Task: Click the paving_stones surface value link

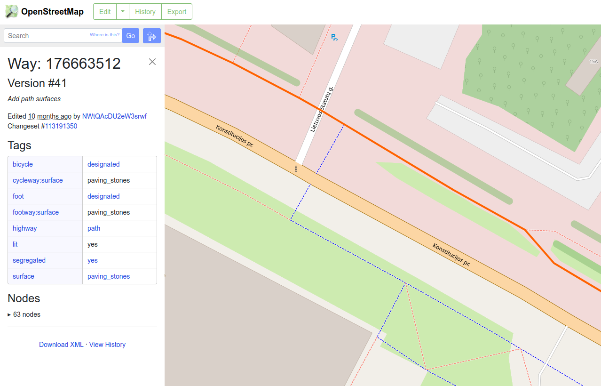Action: click(108, 276)
